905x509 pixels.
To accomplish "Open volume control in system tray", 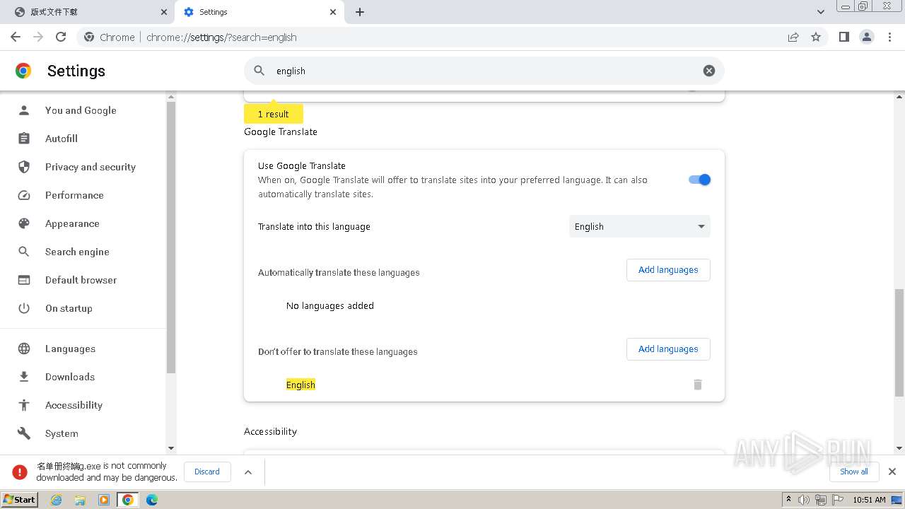I will (x=804, y=500).
